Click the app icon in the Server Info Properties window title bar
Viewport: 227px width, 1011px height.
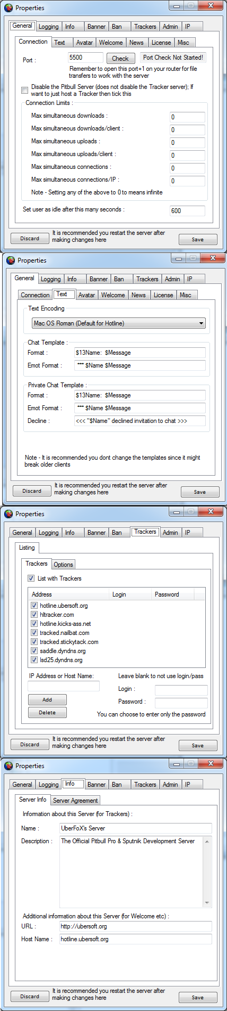(8, 766)
